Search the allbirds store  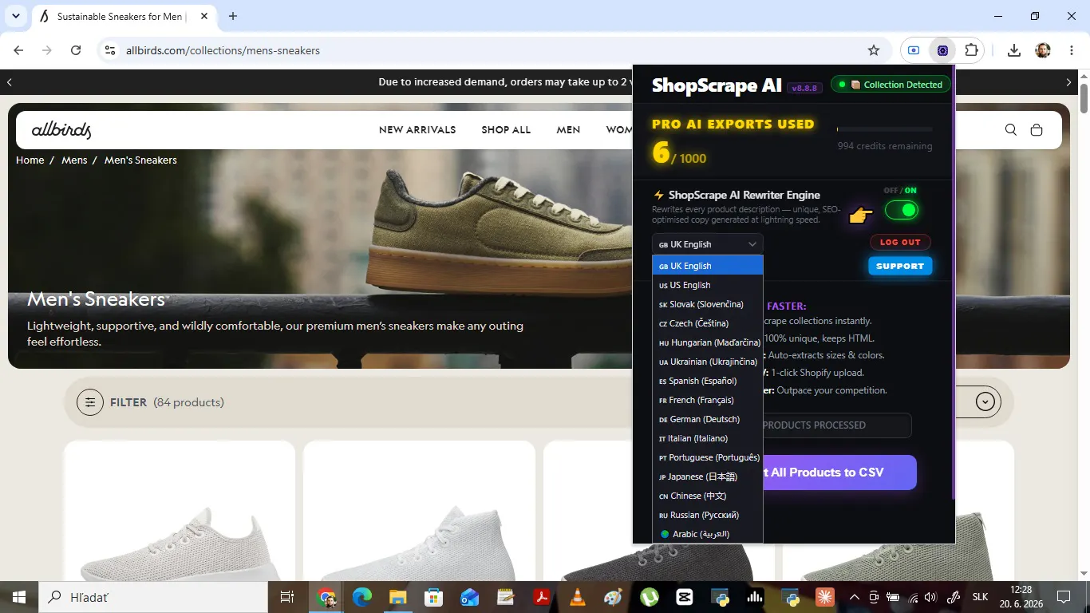pos(1011,130)
